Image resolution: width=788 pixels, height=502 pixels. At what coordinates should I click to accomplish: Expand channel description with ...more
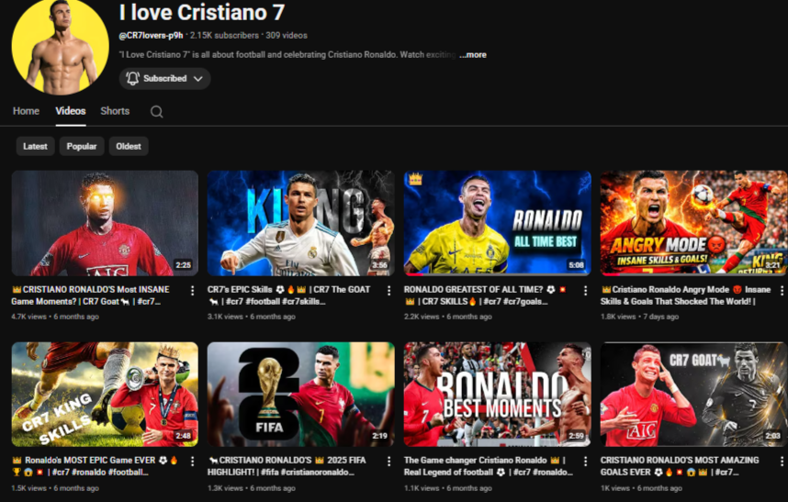point(473,55)
